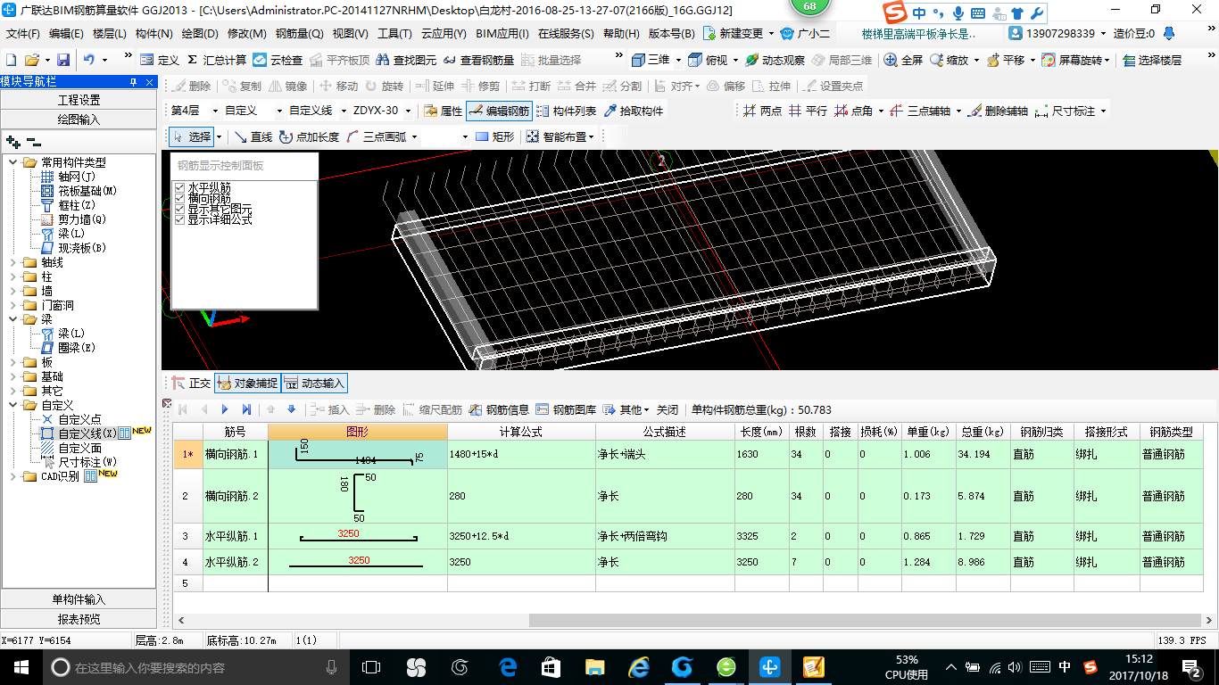Toggle 显示其它图元 checkbox

point(180,209)
